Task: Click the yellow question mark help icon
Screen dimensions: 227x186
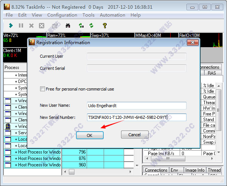Action: 105,26
